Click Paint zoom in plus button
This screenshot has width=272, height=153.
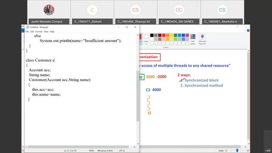coord(248,150)
